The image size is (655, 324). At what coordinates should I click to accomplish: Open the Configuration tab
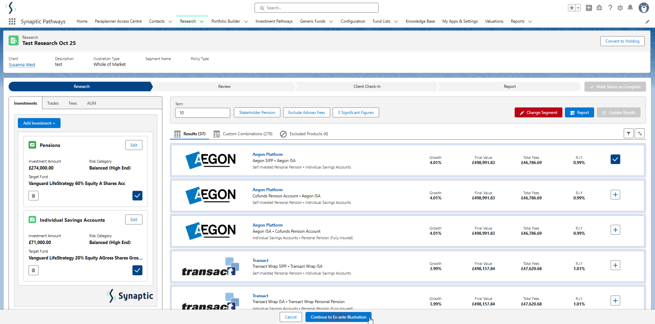tap(353, 21)
